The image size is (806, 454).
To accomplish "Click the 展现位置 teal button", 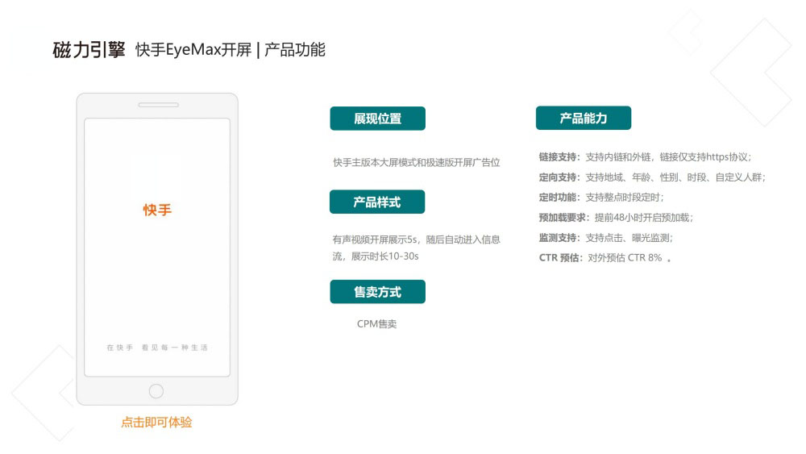I will (377, 119).
